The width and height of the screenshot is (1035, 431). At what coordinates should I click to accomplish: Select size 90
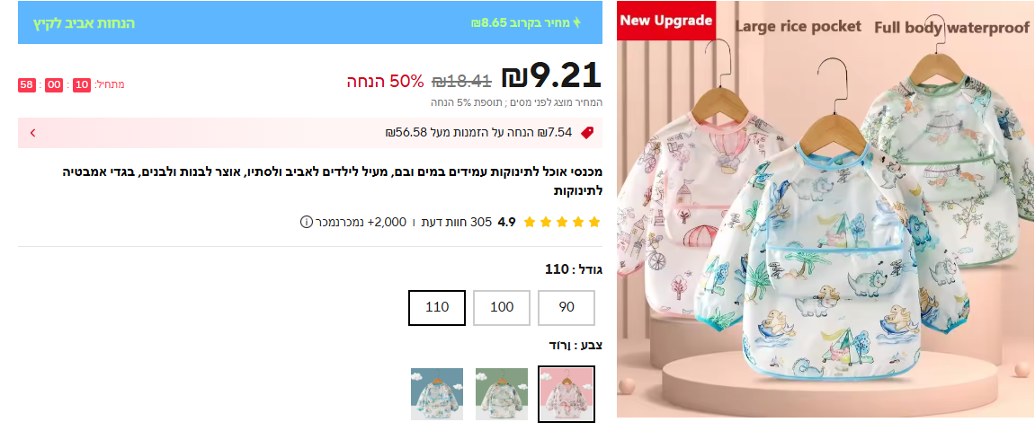[567, 308]
